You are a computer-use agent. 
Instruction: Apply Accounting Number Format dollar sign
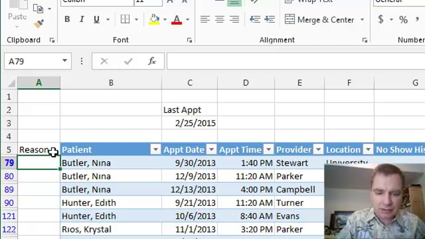(x=381, y=19)
